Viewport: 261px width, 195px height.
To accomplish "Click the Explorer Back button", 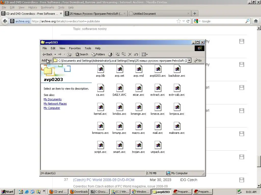I will (x=47, y=54).
